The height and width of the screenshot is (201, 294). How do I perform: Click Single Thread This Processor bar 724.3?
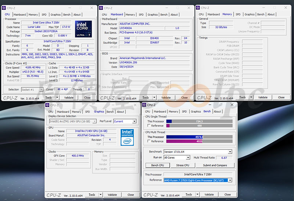(199, 121)
